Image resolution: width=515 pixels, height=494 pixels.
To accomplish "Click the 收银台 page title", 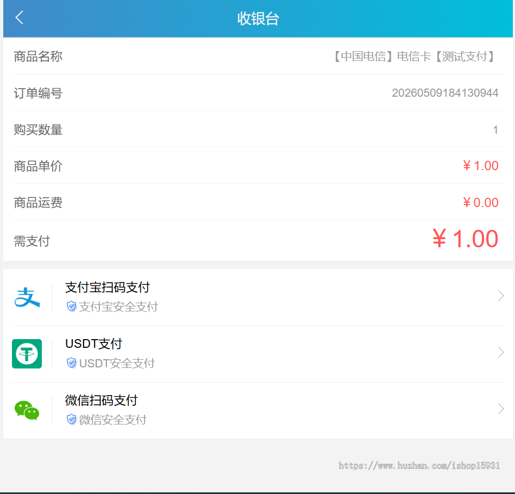I will click(258, 18).
